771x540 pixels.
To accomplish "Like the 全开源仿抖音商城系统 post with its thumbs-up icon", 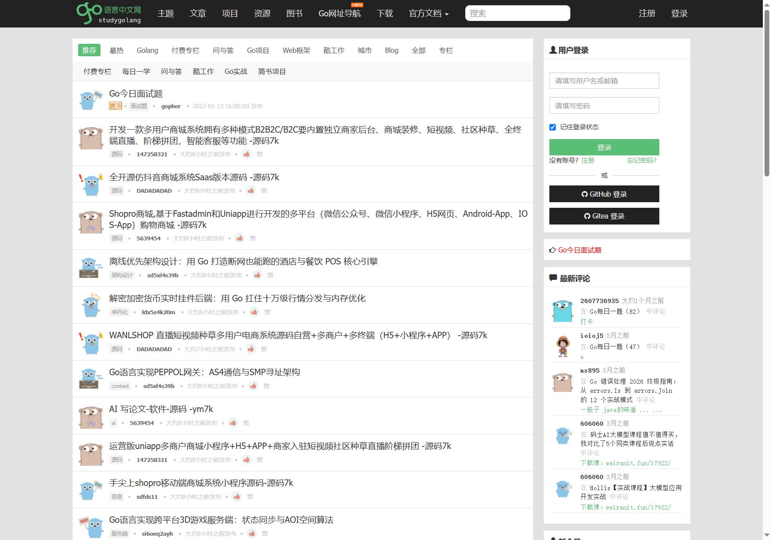I will tap(251, 191).
